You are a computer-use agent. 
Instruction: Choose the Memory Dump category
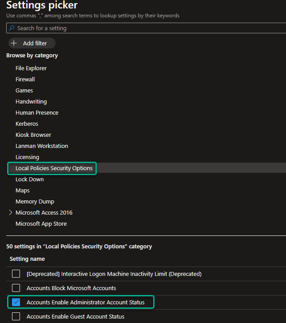[x=35, y=201]
